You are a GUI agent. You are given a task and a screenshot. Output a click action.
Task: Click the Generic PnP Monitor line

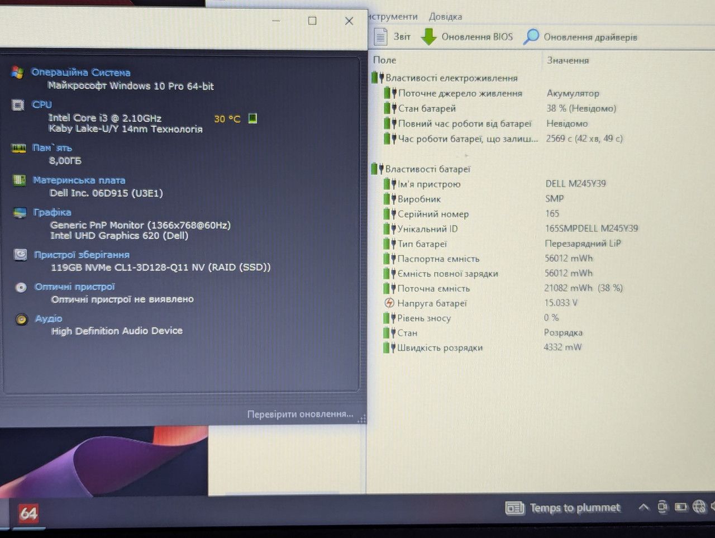[x=140, y=225]
